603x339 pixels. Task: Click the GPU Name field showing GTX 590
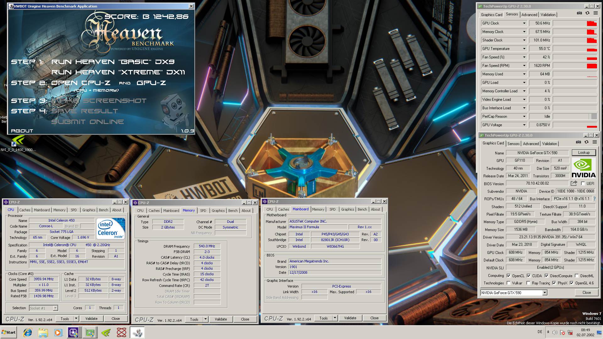point(537,153)
